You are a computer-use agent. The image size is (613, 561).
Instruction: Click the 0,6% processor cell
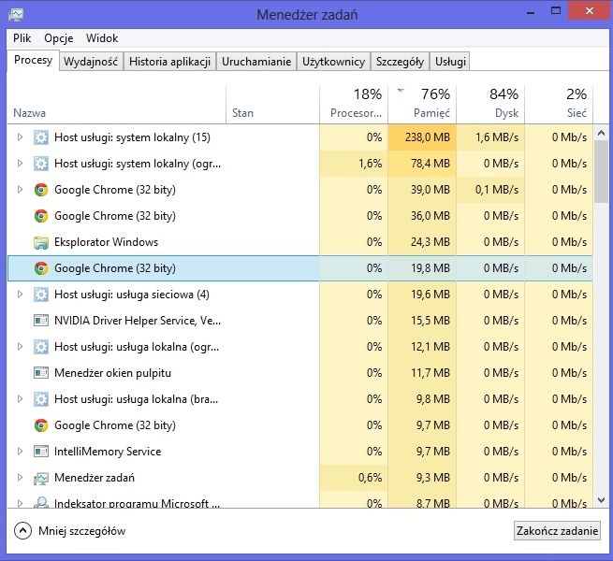coord(354,478)
